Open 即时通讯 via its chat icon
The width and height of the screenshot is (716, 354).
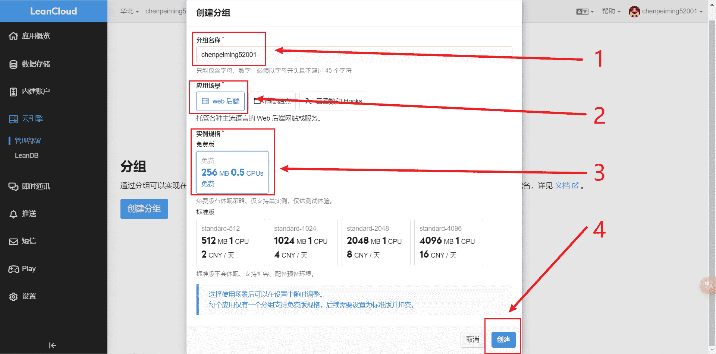(13, 186)
